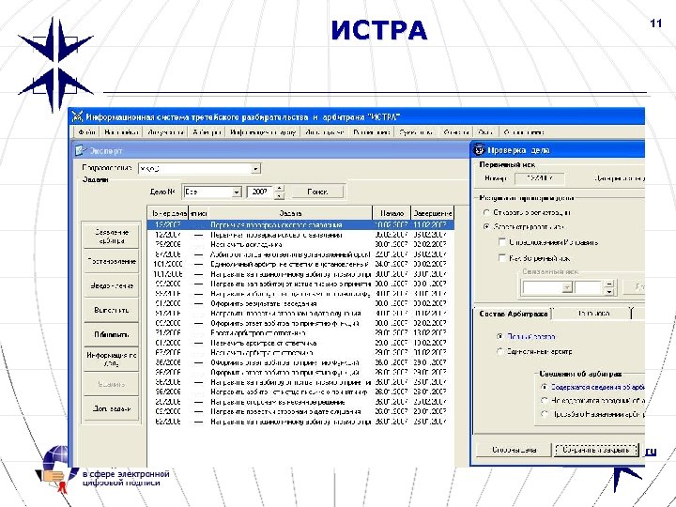The image size is (676, 507).
Task: Click the Связанный иск stepper down arrow
Action: click(608, 291)
